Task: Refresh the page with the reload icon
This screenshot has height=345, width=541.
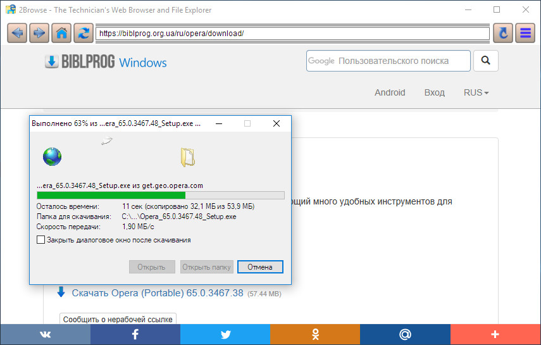Action: tap(84, 33)
